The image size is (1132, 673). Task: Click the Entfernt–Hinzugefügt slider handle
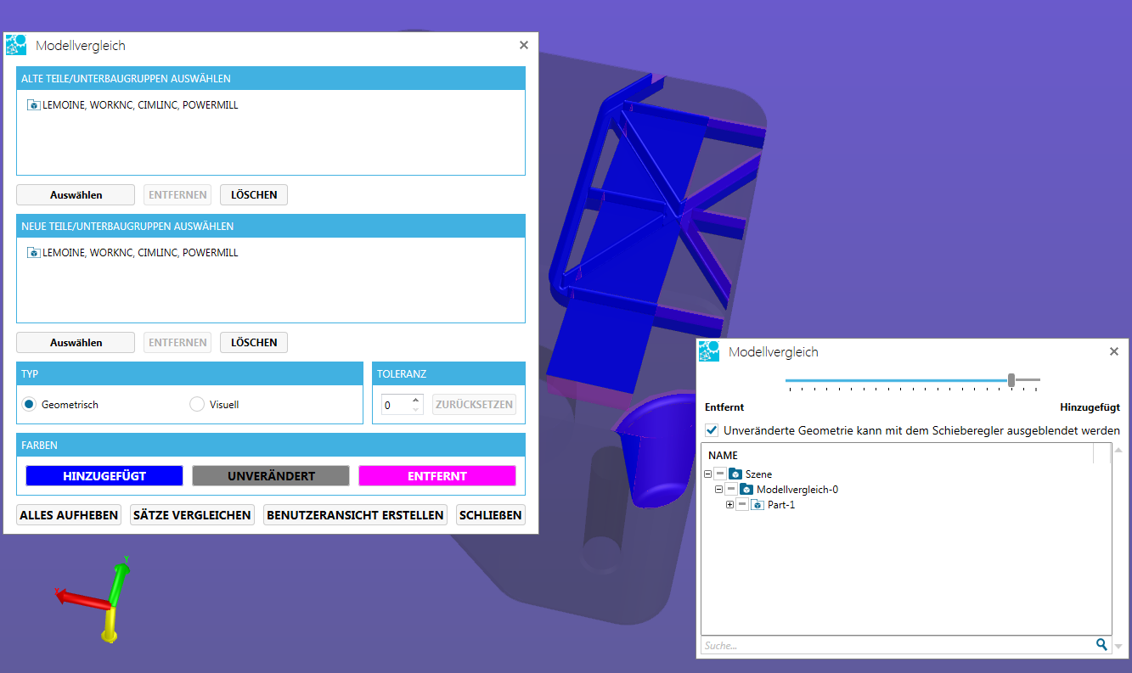click(x=1011, y=379)
